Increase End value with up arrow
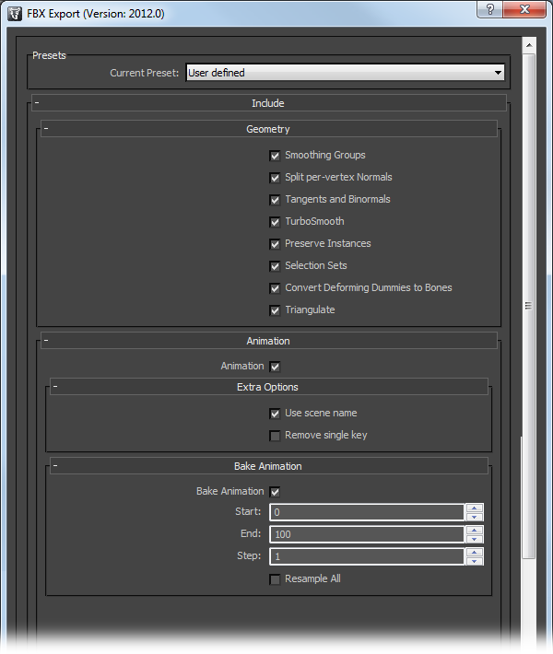Screen dimensions: 553x654 [x=475, y=531]
